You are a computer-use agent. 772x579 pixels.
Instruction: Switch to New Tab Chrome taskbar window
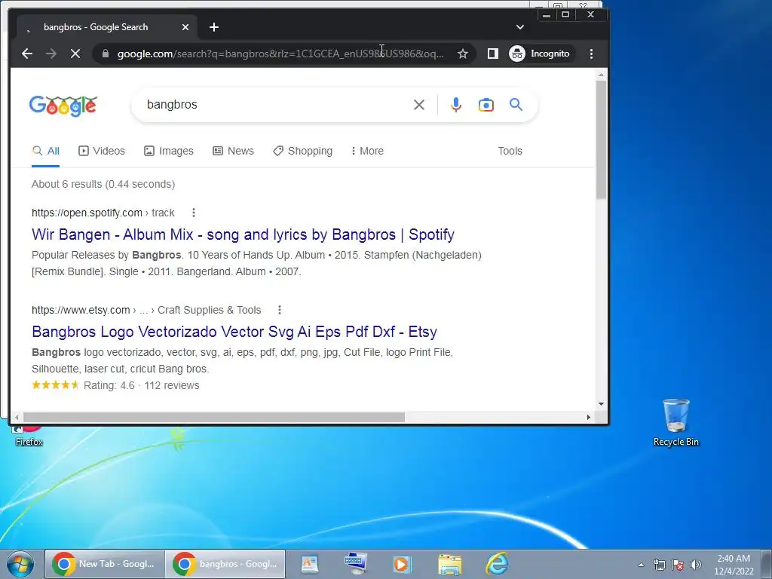pos(105,564)
